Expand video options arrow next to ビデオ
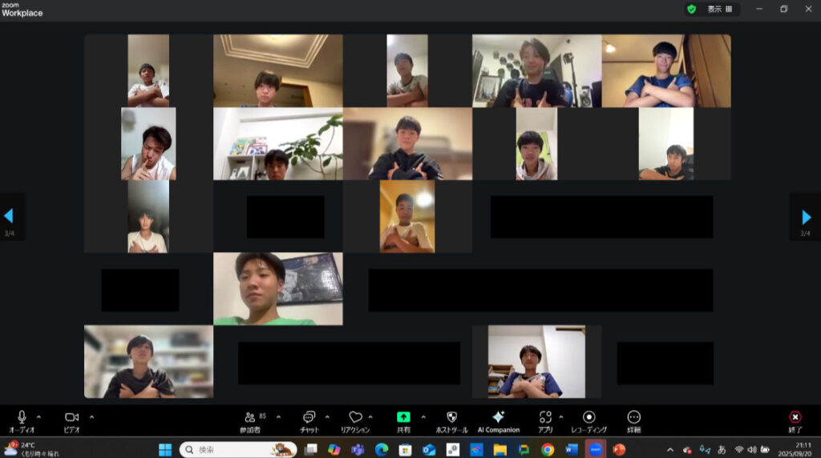This screenshot has width=821, height=458. (x=91, y=416)
